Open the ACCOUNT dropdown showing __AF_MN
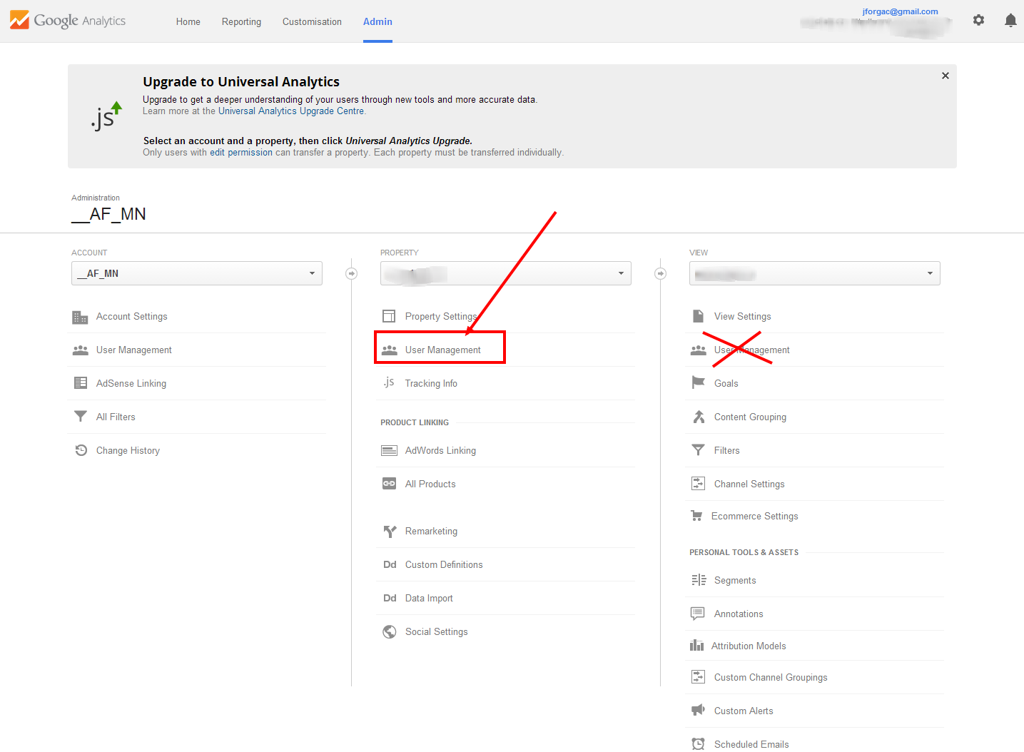The width and height of the screenshot is (1024, 752). (x=197, y=273)
